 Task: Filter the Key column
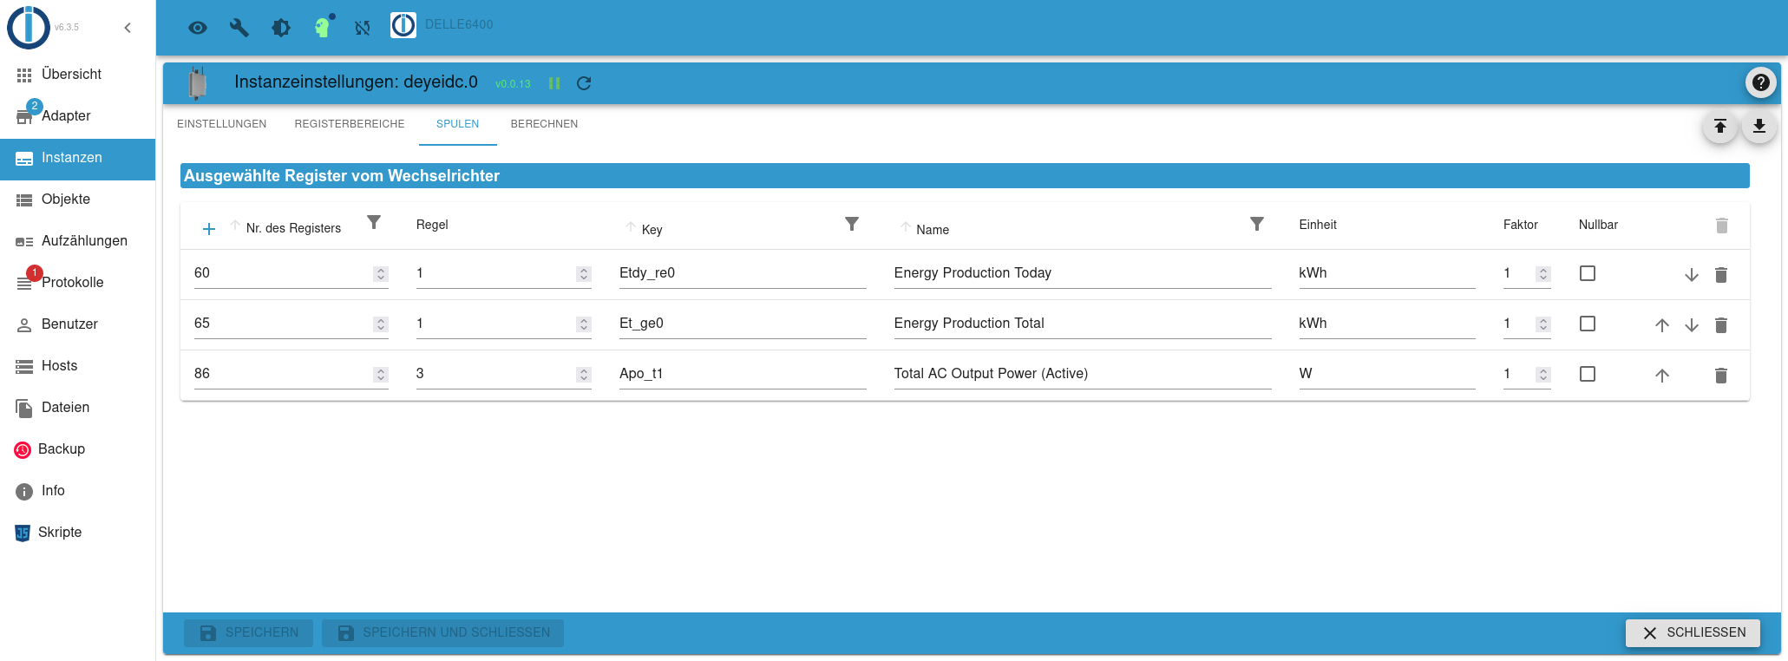click(x=852, y=224)
